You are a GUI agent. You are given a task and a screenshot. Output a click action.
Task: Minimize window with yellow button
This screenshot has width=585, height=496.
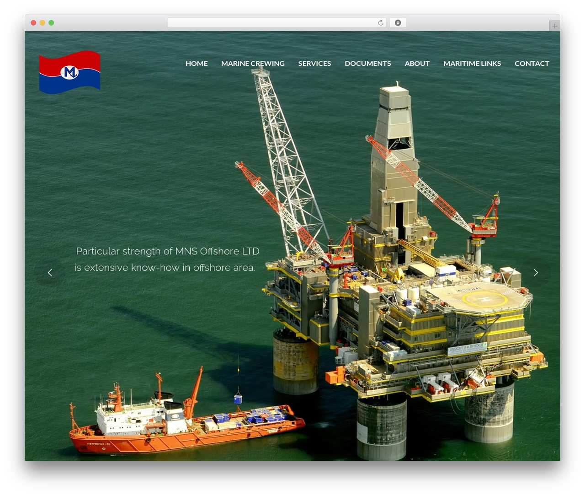[42, 23]
